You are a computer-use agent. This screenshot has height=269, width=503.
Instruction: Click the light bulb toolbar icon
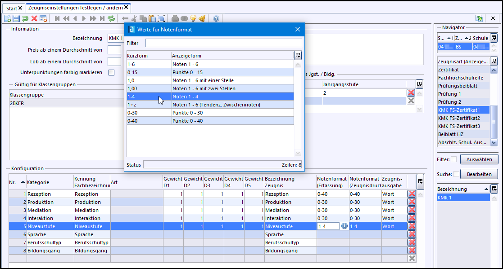(x=193, y=18)
